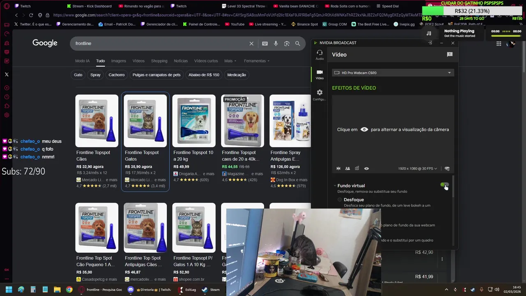Image resolution: width=526 pixels, height=296 pixels.
Task: Toggle camera preview with small eye icon
Action: pyautogui.click(x=367, y=169)
